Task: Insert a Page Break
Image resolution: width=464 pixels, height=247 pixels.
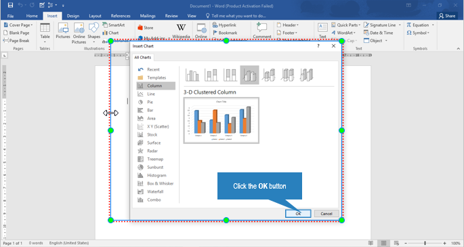Action: click(16, 41)
